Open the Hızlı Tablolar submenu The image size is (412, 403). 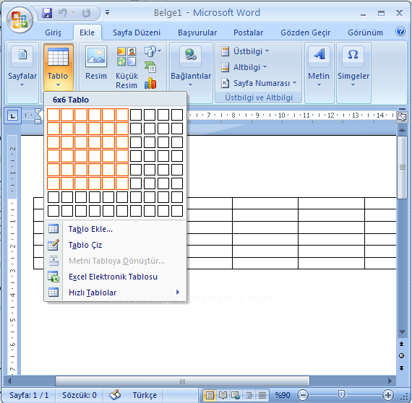pos(116,292)
